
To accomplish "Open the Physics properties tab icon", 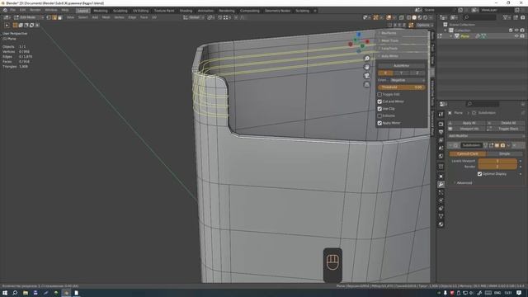I will pos(441,200).
